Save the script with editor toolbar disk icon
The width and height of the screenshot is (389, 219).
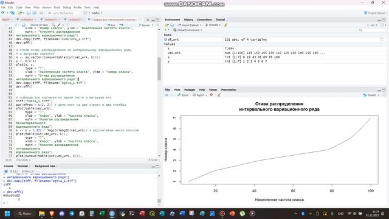[24, 25]
